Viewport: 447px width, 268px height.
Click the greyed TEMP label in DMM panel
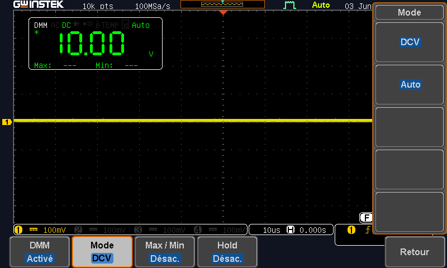[x=110, y=25]
